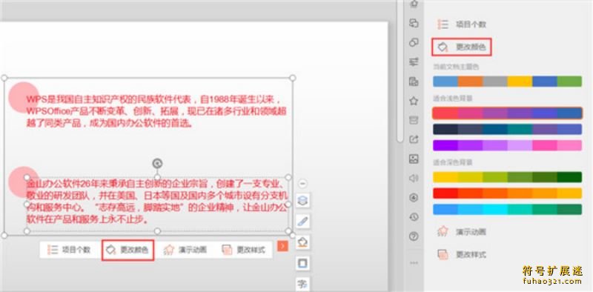Click the speaker icon in the sidebar
Image resolution: width=593 pixels, height=292 pixels.
click(414, 178)
